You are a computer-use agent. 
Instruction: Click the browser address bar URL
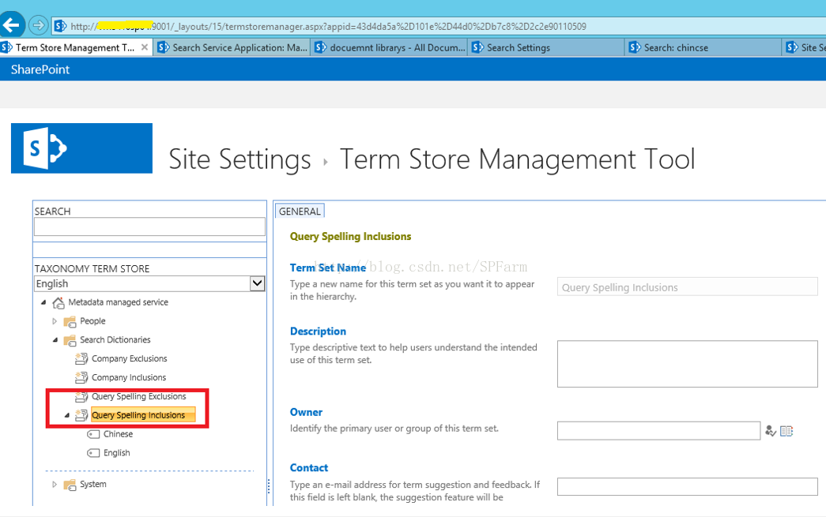pyautogui.click(x=328, y=26)
